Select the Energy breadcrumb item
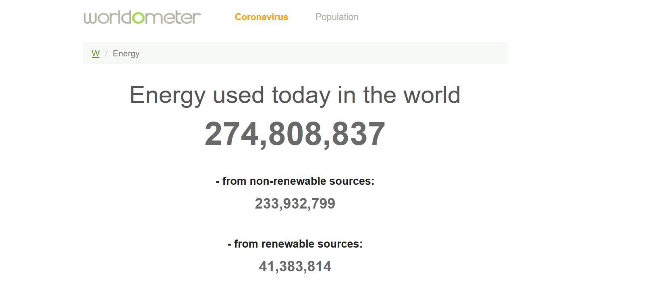 click(x=126, y=54)
